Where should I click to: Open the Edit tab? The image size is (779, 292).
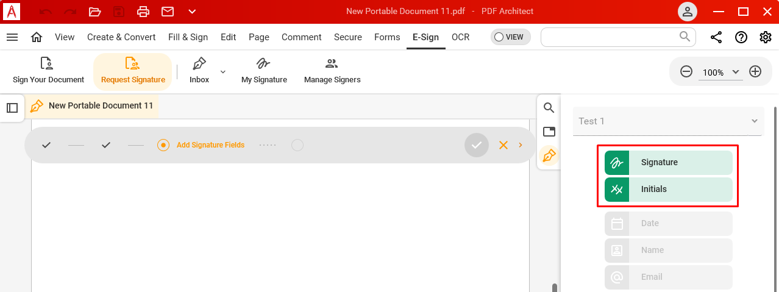(x=228, y=37)
